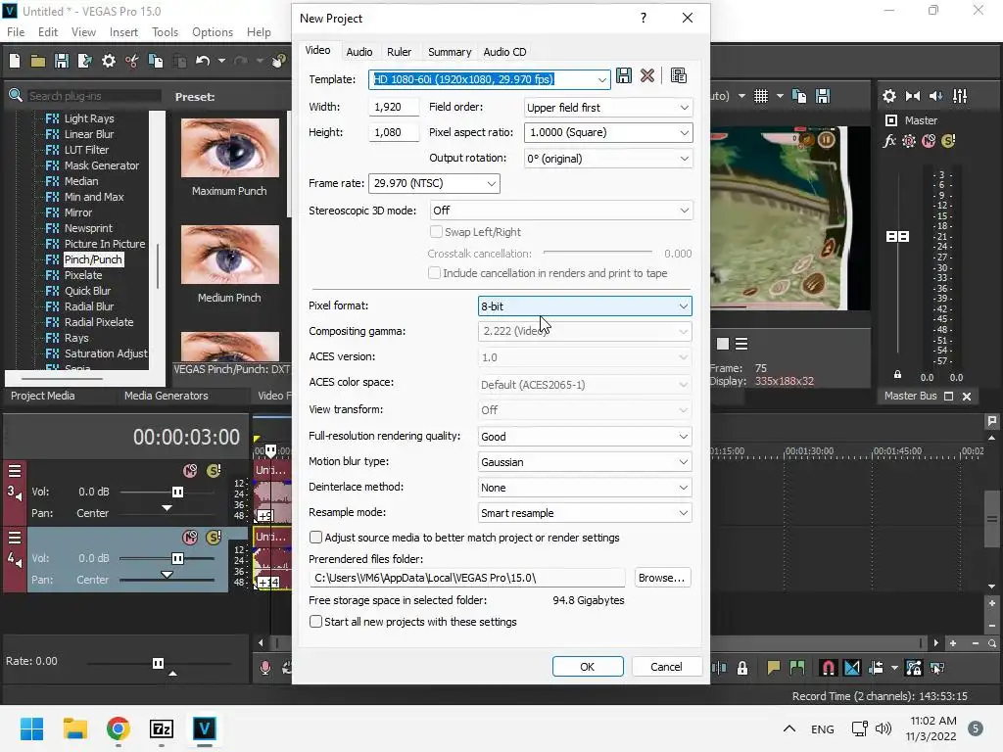
Task: Open the Pixel aspect ratio dropdown
Action: coord(607,132)
